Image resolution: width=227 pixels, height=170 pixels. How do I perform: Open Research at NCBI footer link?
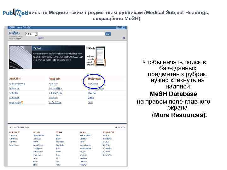107,139
